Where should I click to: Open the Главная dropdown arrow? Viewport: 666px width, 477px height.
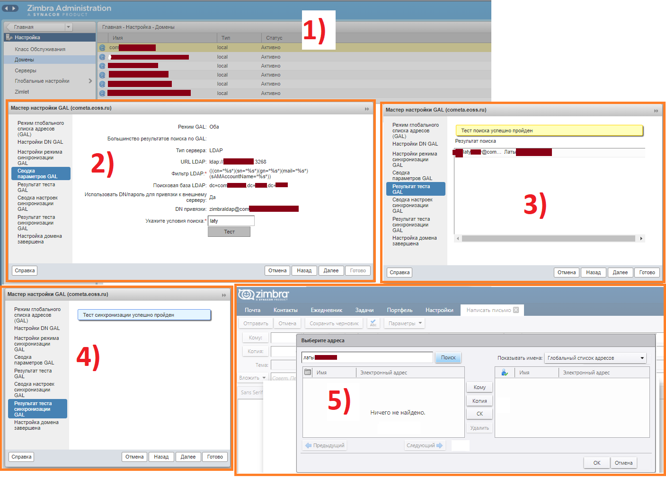[69, 27]
